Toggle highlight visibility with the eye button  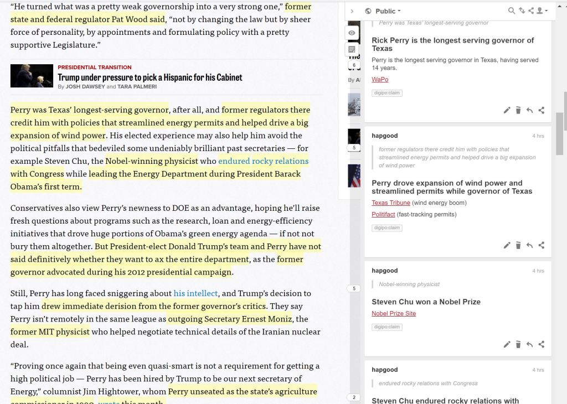(x=352, y=33)
